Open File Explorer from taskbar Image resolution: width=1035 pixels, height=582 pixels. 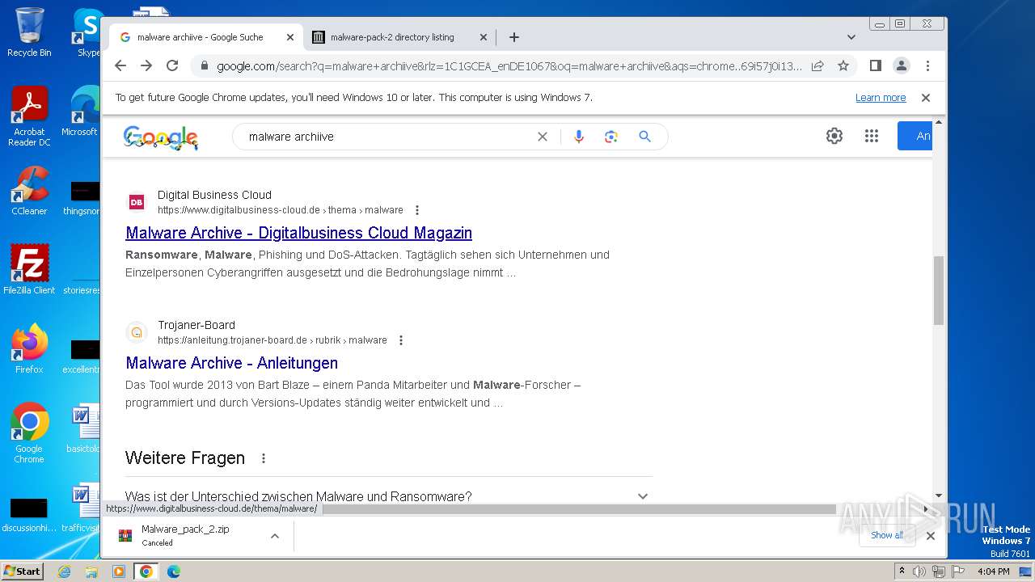pos(91,571)
